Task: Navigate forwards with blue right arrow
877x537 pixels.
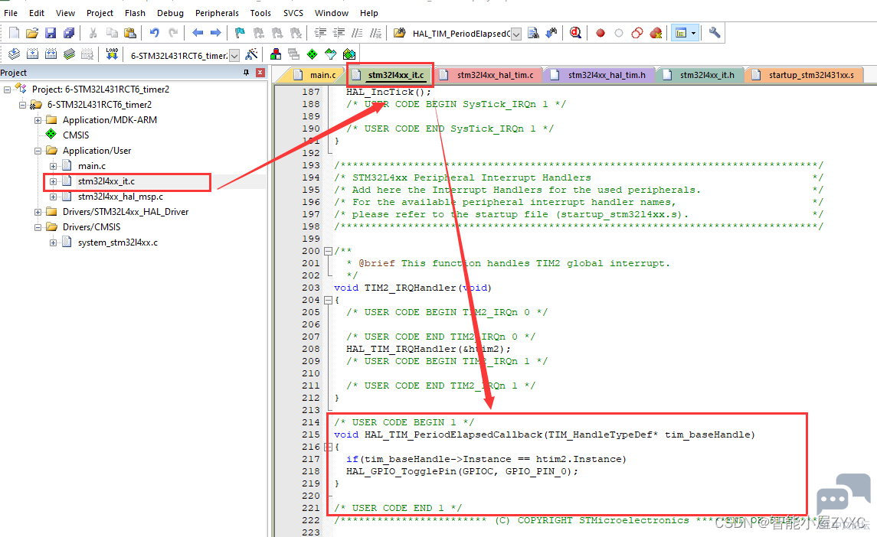Action: point(215,33)
